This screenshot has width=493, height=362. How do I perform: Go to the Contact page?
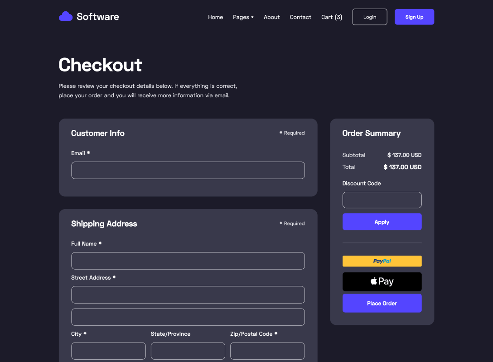[x=300, y=17]
